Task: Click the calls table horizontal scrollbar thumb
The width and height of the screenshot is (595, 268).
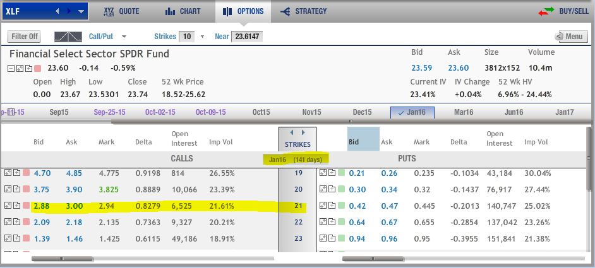Action: (63, 259)
